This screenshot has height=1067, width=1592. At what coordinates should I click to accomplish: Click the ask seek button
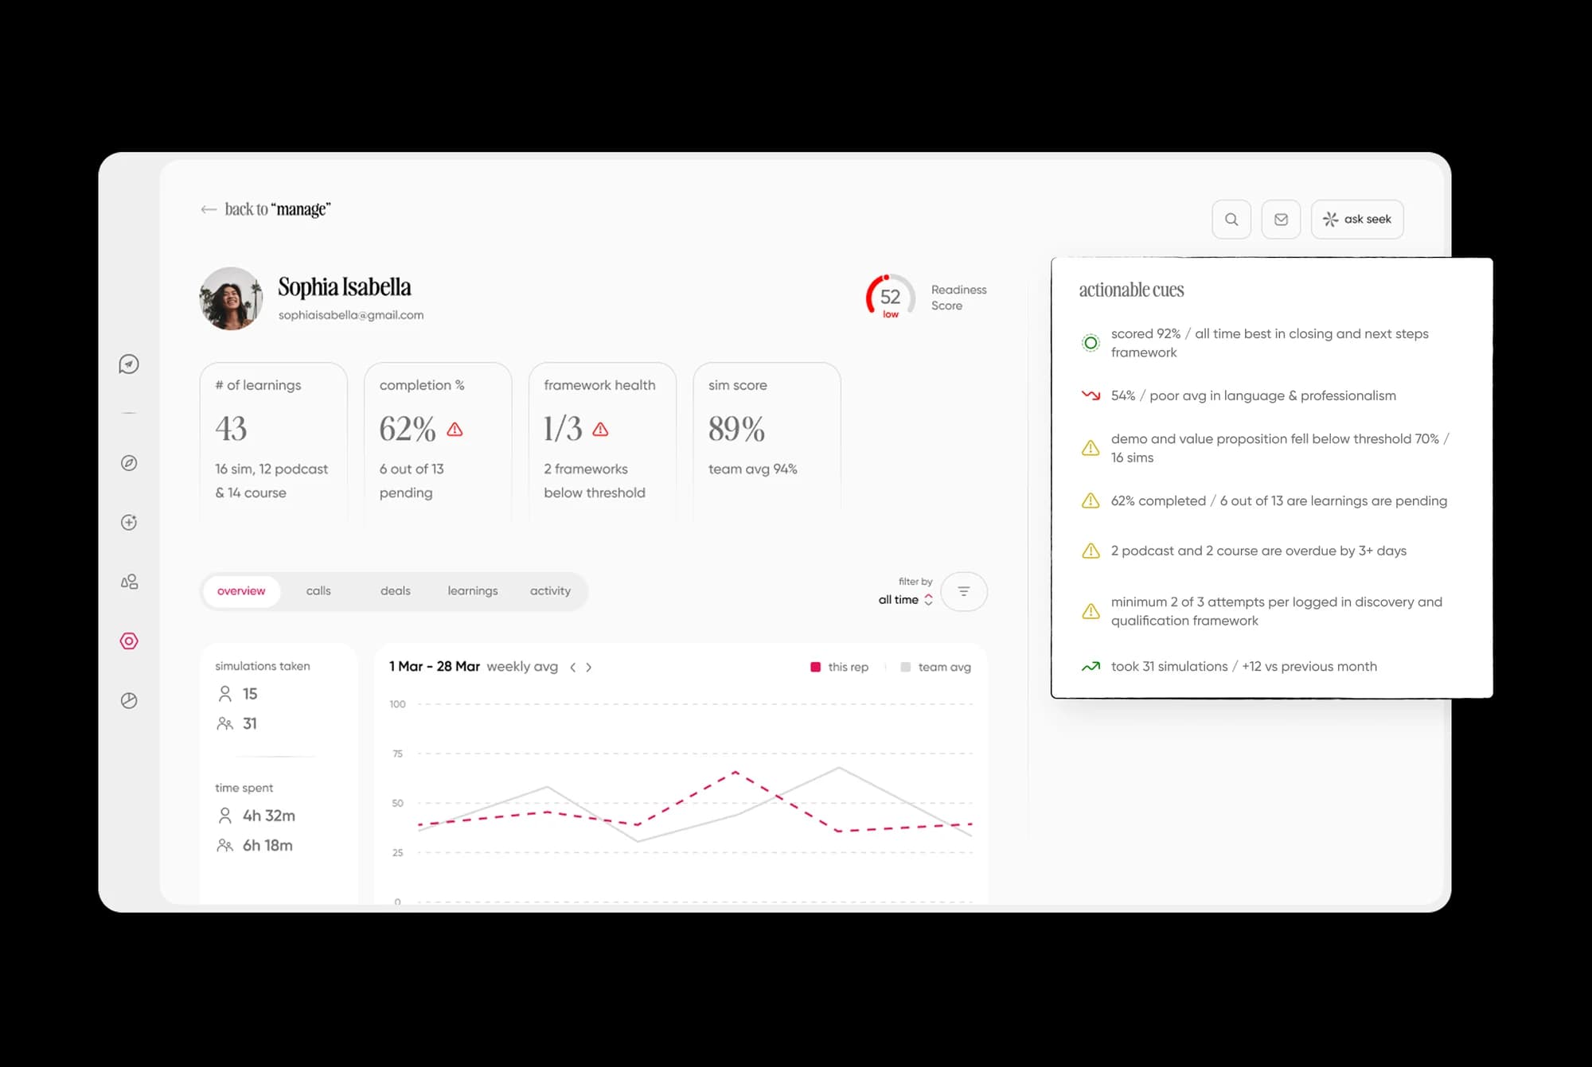point(1357,219)
